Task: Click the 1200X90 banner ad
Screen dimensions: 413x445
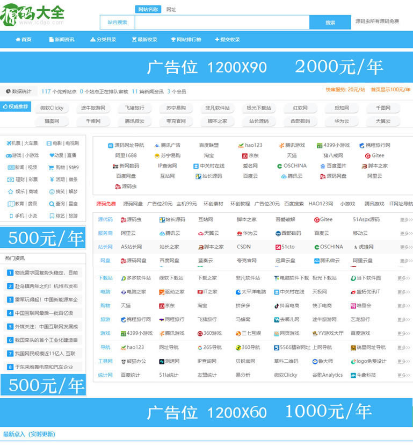Action: (x=206, y=67)
